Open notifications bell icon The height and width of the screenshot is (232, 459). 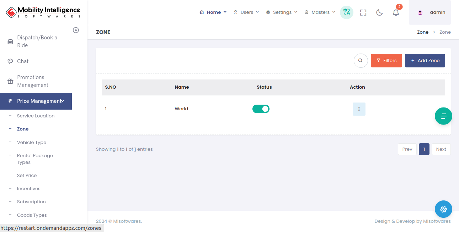pos(396,12)
